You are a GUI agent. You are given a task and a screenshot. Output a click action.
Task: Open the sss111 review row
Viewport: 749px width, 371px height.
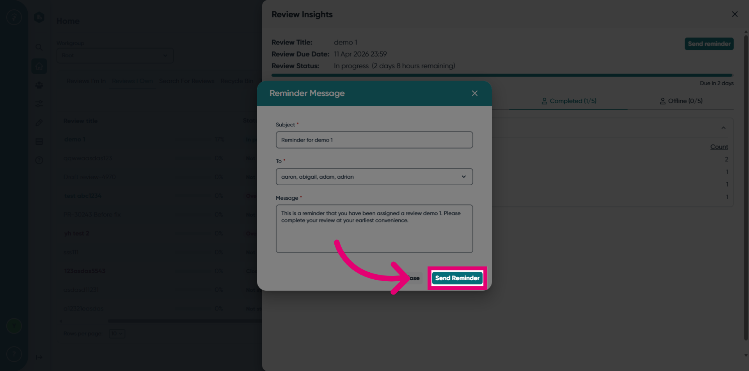(x=71, y=252)
